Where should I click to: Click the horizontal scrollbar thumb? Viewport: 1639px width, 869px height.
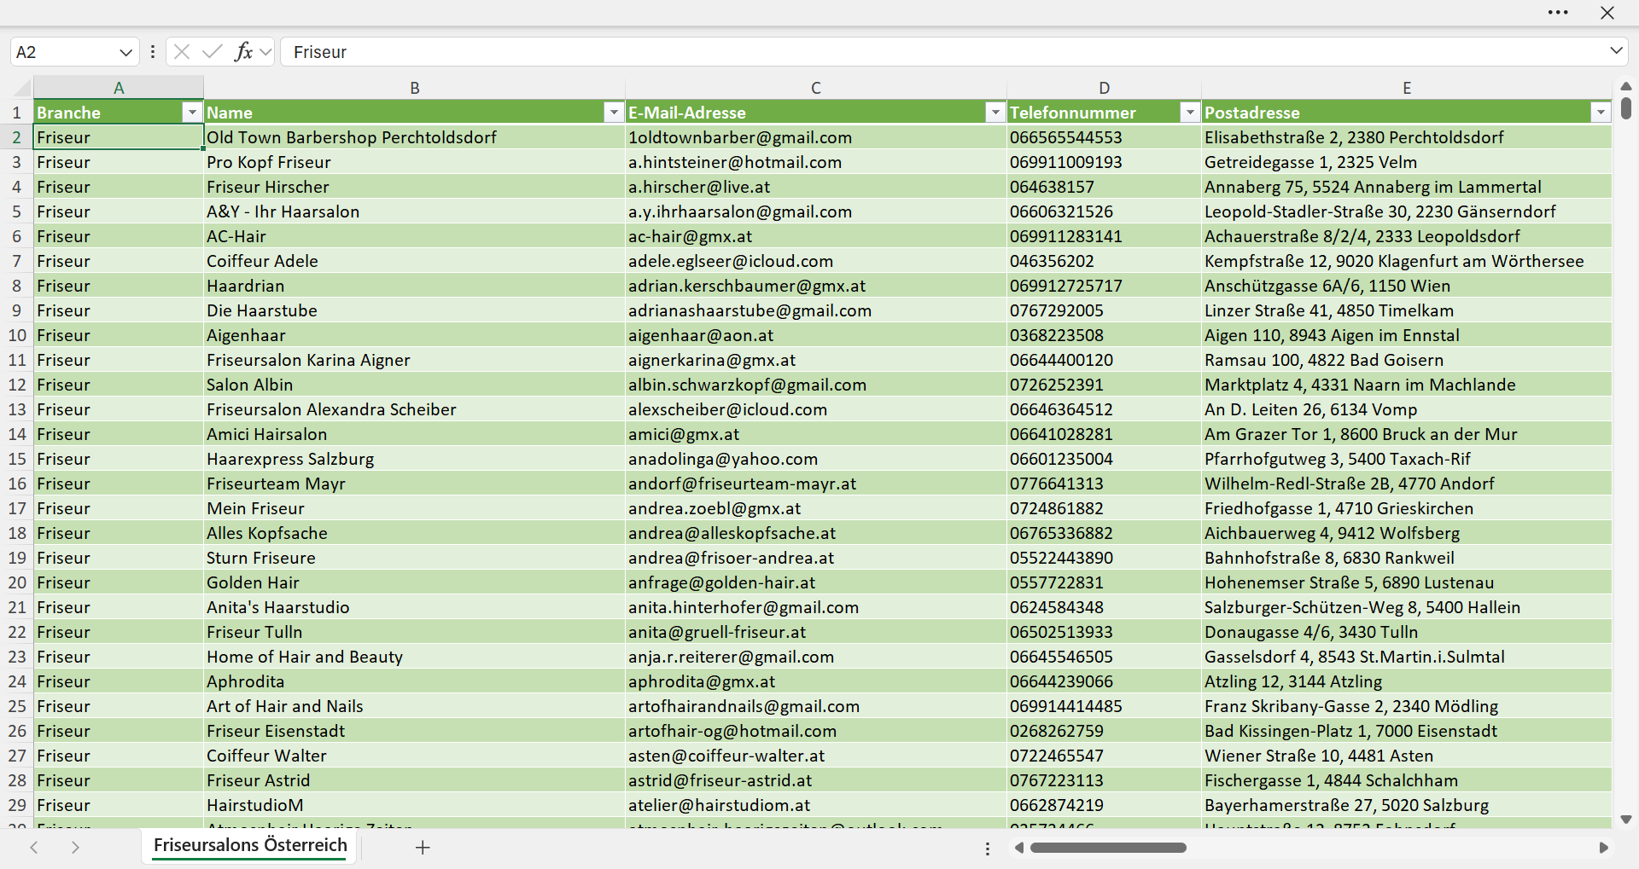[1108, 848]
